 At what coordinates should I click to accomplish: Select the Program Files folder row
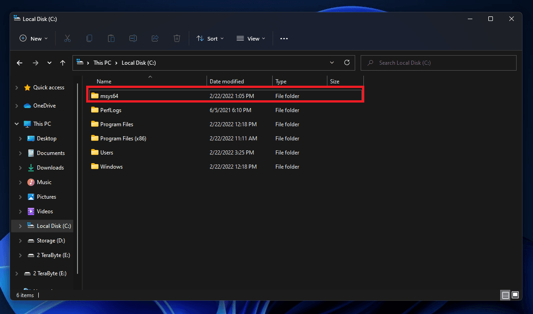click(225, 124)
